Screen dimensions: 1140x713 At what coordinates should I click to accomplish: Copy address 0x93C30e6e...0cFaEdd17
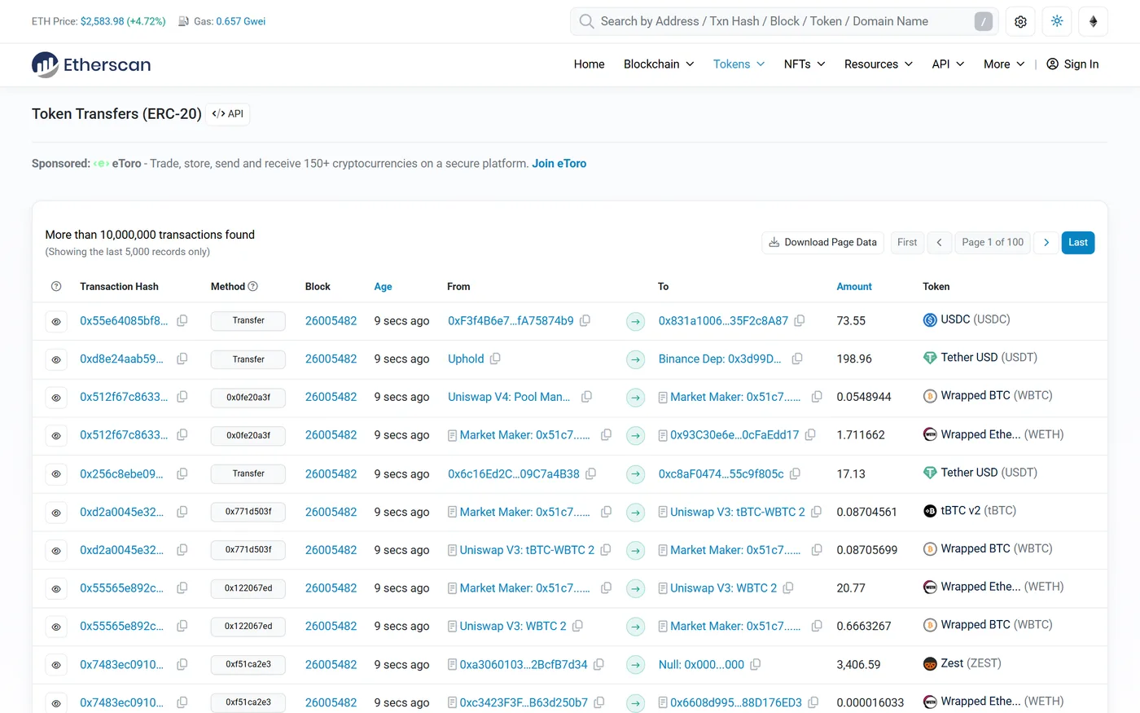point(810,435)
